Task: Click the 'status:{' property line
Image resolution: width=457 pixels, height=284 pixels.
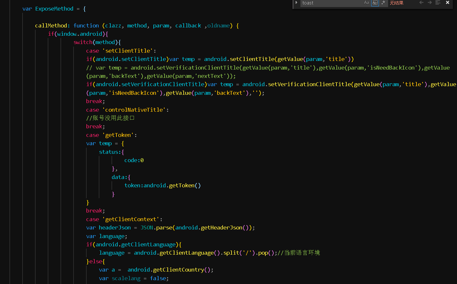Action: click(x=111, y=152)
